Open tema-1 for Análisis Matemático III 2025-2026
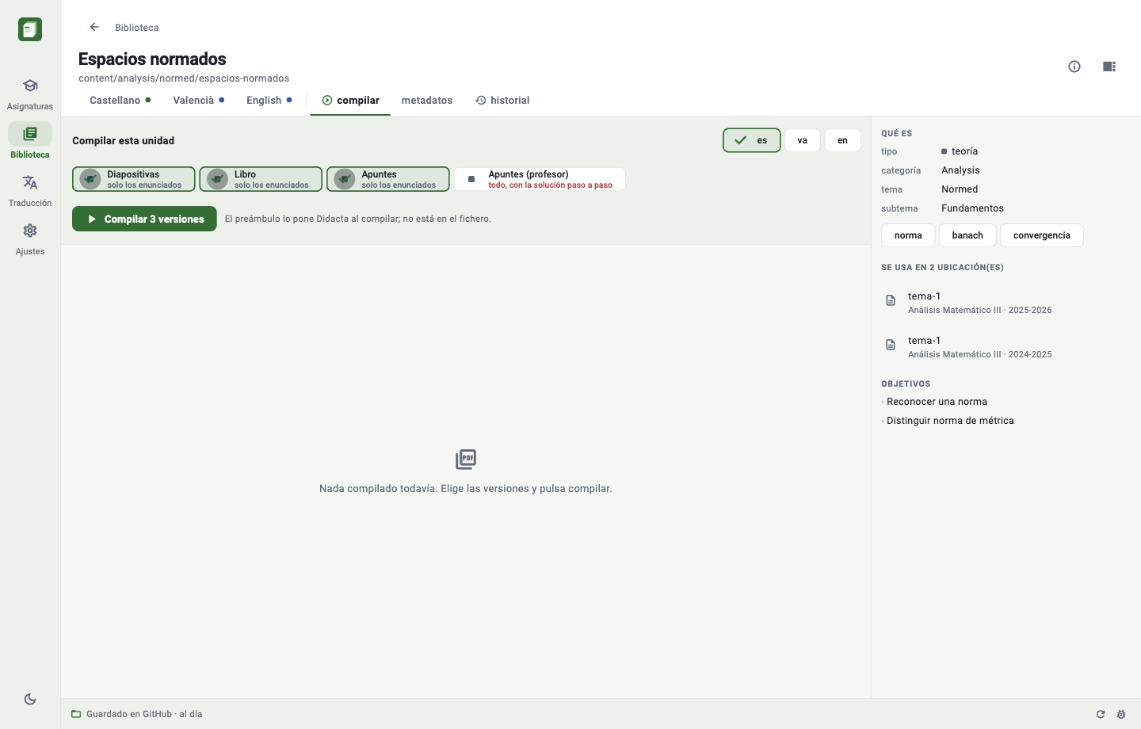This screenshot has height=729, width=1141. tap(1006, 303)
